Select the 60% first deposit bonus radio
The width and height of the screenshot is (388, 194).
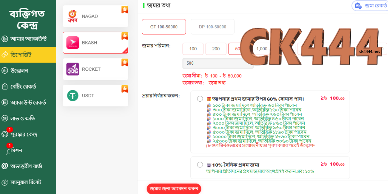(x=200, y=99)
